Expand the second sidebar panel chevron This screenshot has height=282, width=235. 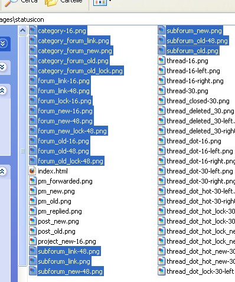tap(2, 67)
